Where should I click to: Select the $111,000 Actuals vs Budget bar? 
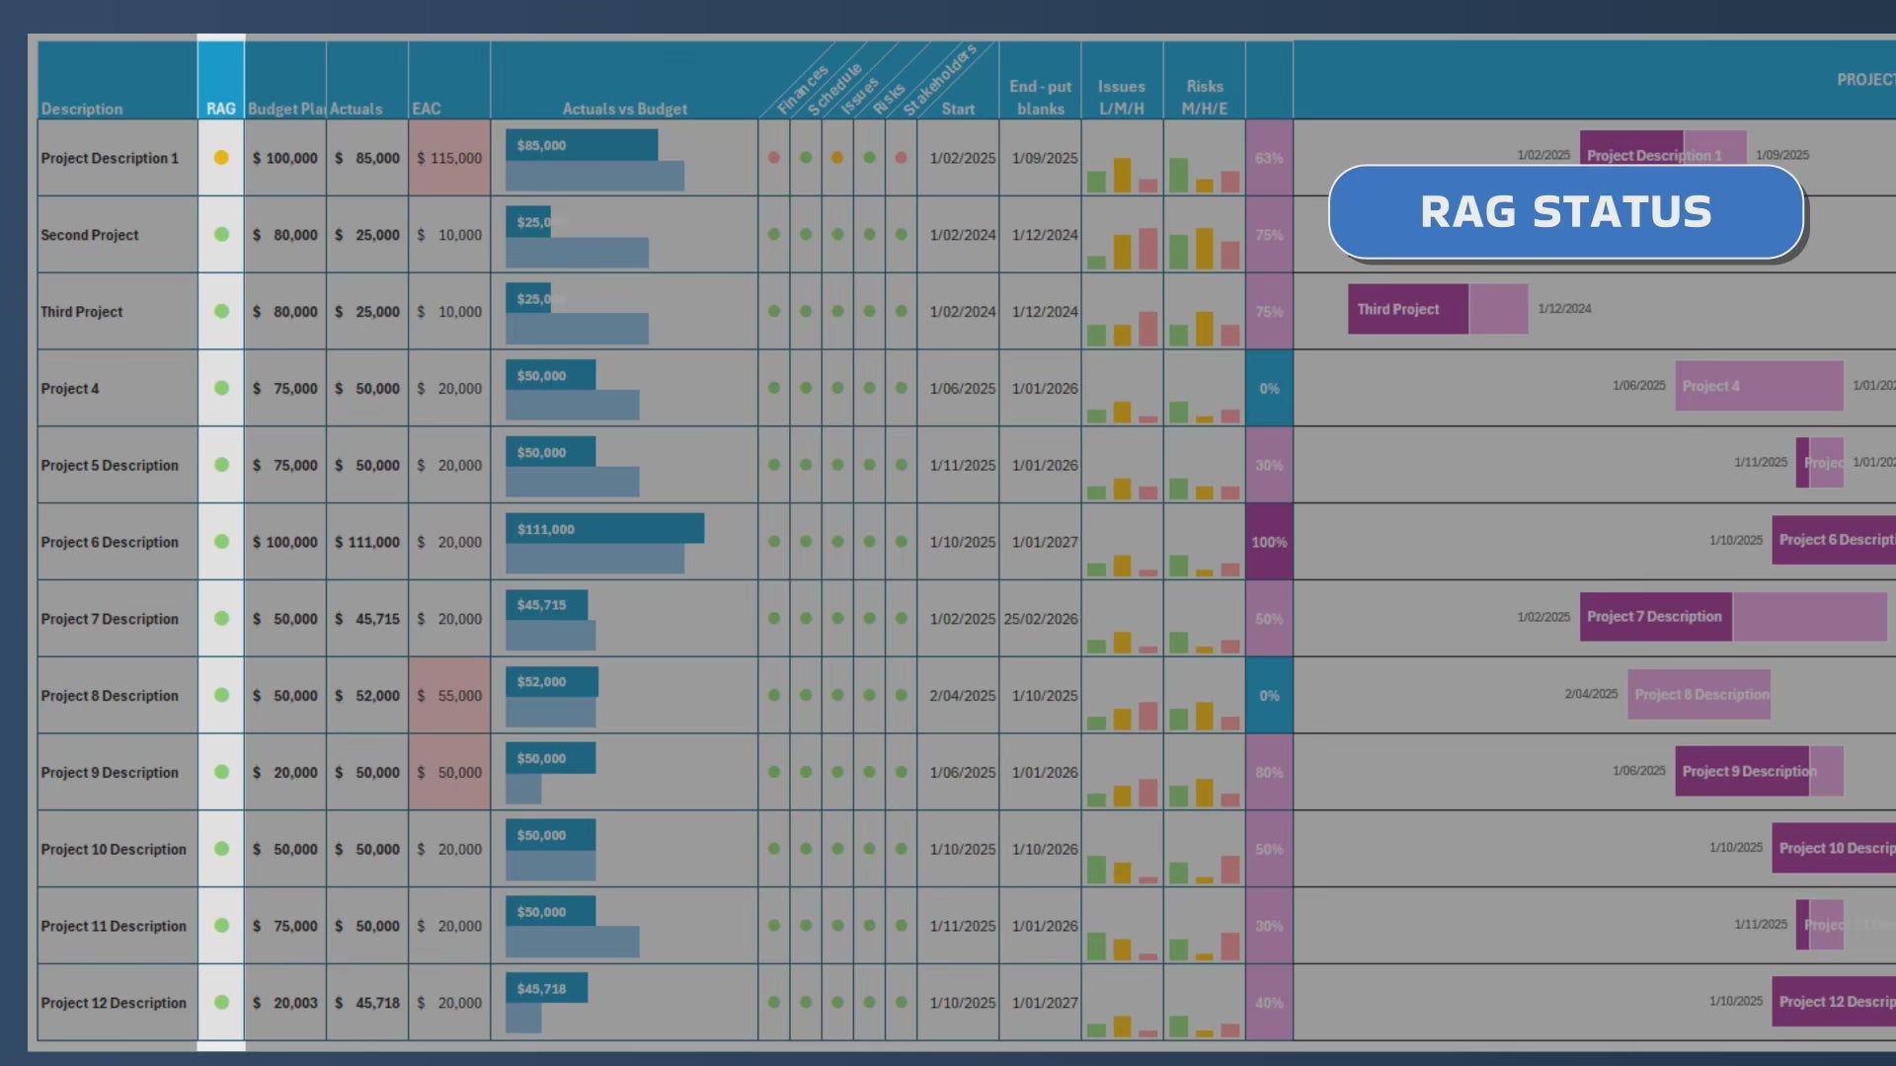tap(604, 529)
